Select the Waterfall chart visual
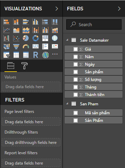The image size is (125, 168). pos(7,38)
